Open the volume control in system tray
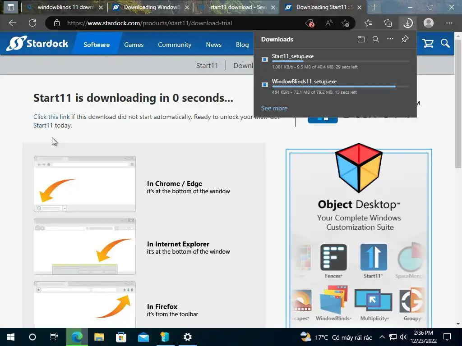This screenshot has height=346, width=462. [403, 337]
